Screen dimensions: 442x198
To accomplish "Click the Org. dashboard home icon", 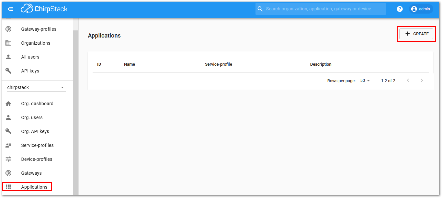I will point(8,104).
